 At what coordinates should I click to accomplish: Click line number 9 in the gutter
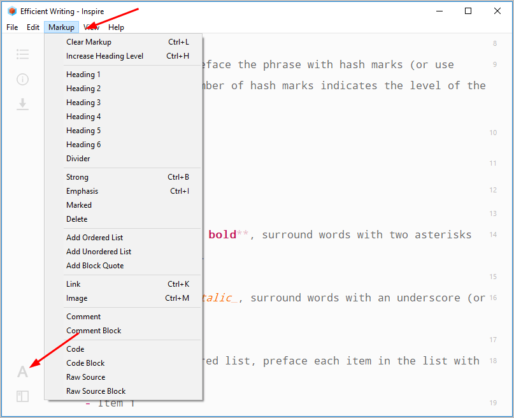(x=495, y=64)
